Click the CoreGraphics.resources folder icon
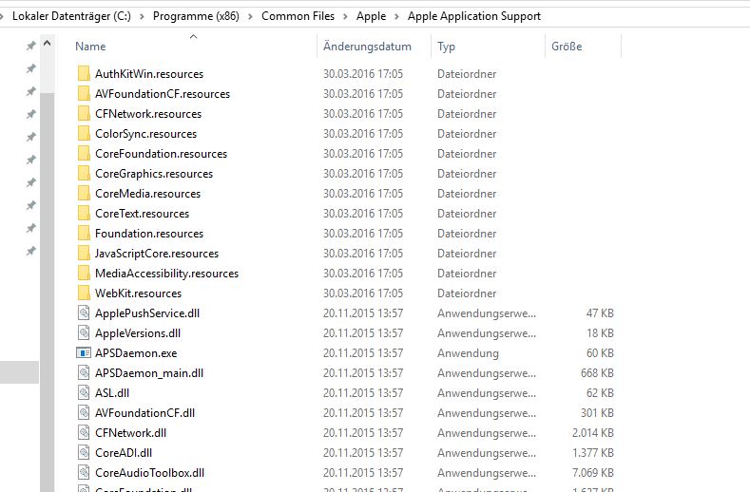The image size is (750, 492). (x=84, y=174)
